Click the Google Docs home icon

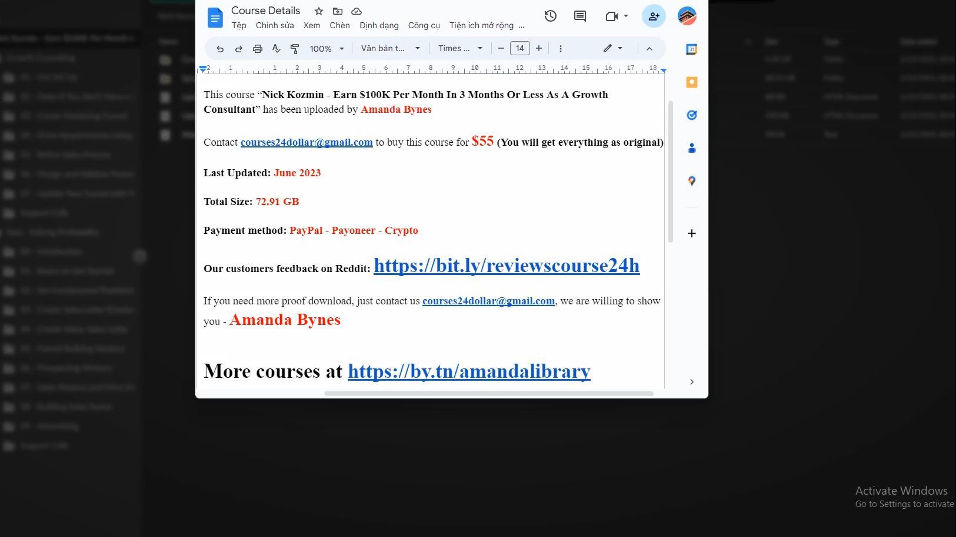(x=215, y=18)
